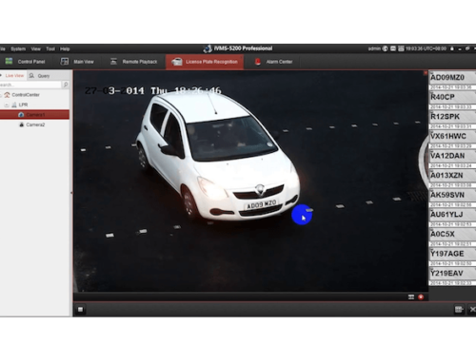
Task: Click the Remote Playback icon
Action: (113, 61)
